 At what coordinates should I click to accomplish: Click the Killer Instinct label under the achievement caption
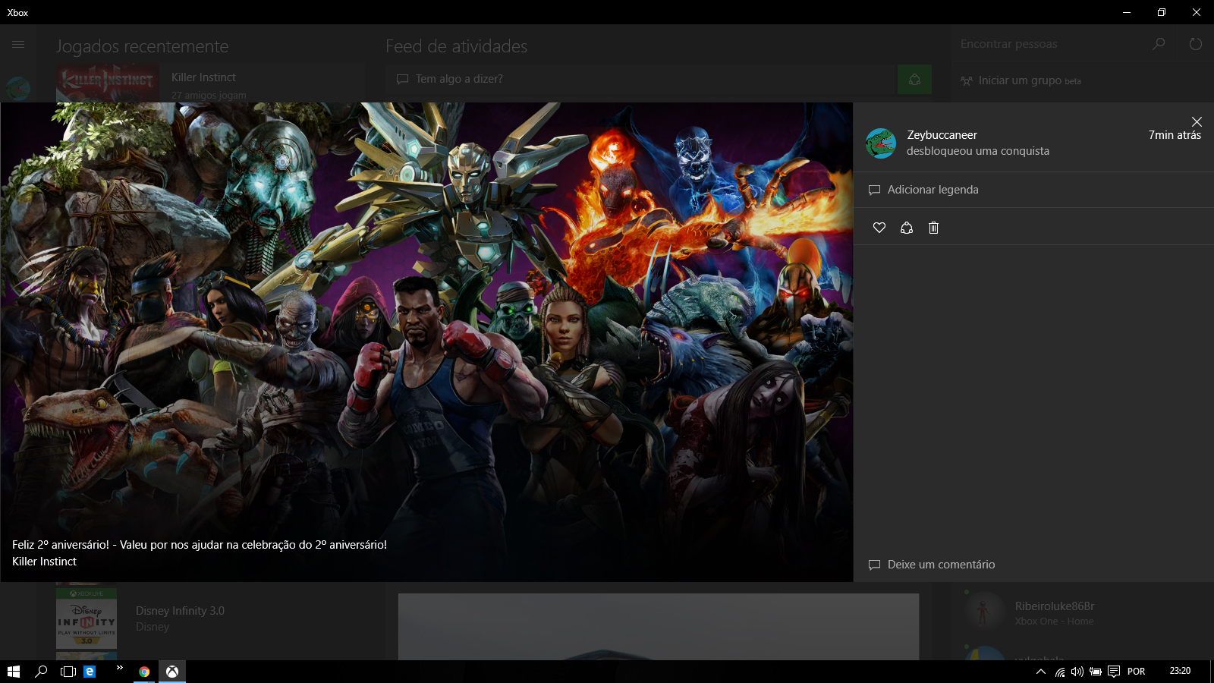coord(44,562)
